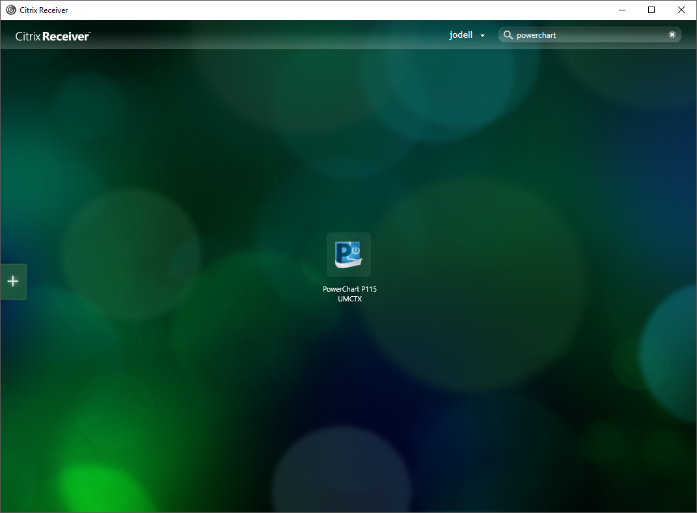Viewport: 697px width, 513px height.
Task: Click the Citrix Receiver title bar text
Action: [45, 10]
